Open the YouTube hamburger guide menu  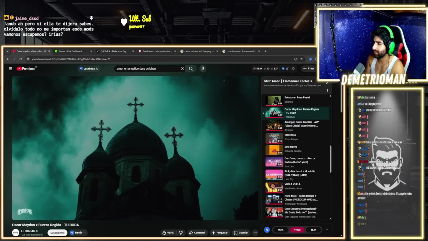10,69
